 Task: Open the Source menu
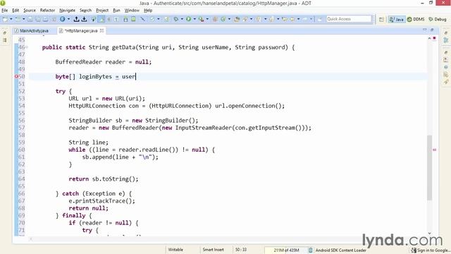coord(30,11)
